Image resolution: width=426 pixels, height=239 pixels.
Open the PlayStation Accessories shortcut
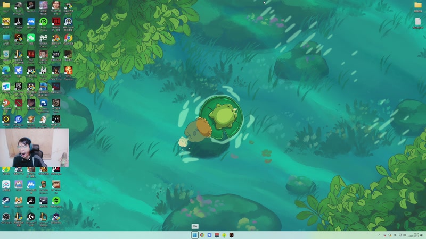pyautogui.click(x=44, y=103)
